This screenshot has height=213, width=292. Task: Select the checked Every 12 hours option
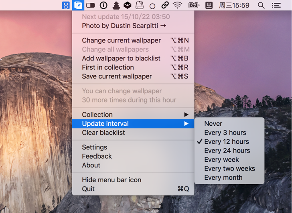coord(229,141)
